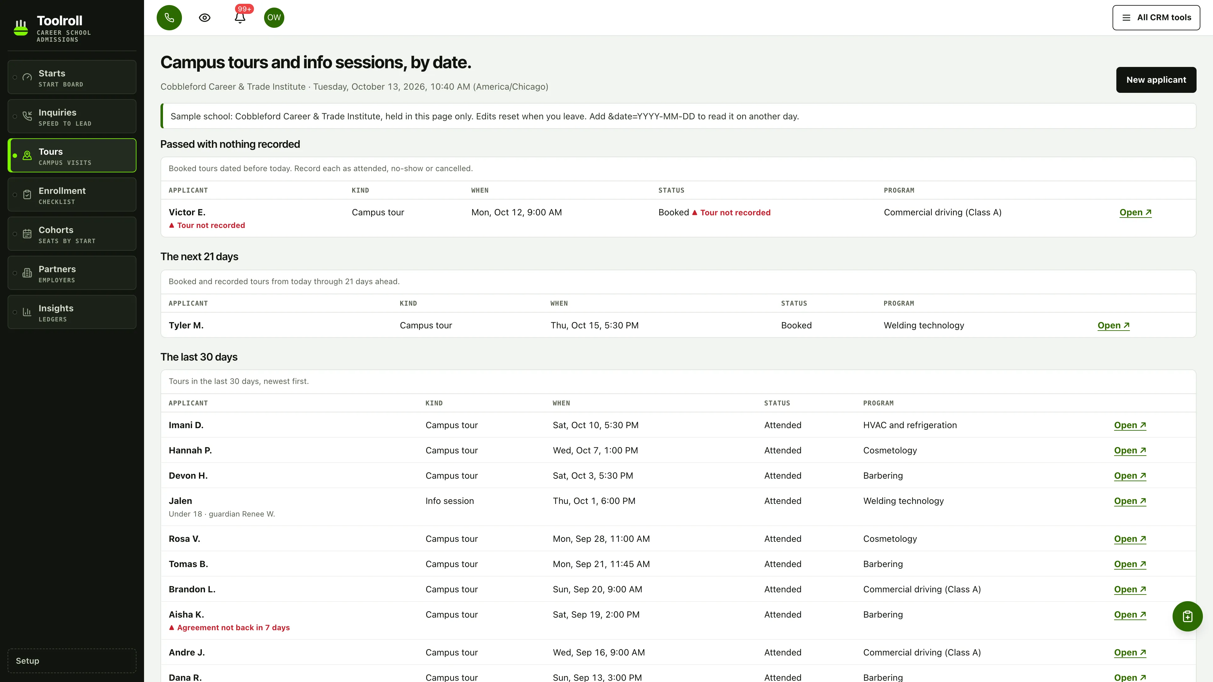Click the red 'Tour not recorded' under Victor E.
1213x682 pixels.
[207, 225]
